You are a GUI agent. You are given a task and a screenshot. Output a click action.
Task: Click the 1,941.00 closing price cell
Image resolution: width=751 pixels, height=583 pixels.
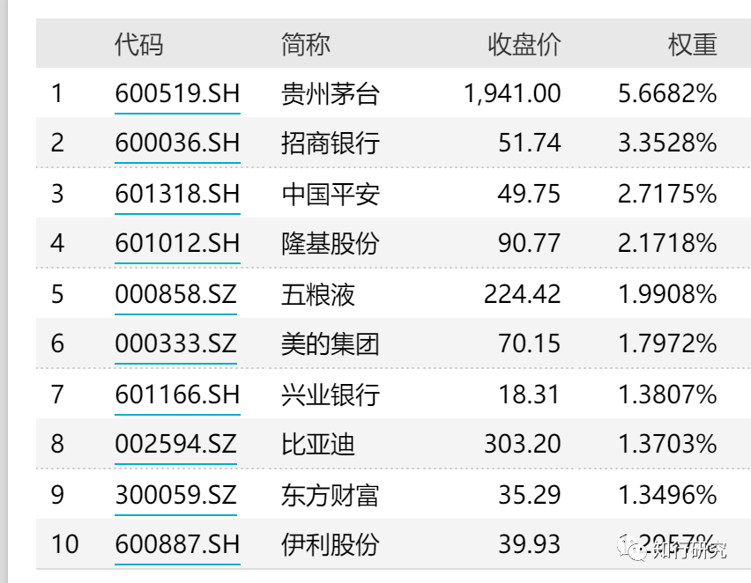point(512,93)
